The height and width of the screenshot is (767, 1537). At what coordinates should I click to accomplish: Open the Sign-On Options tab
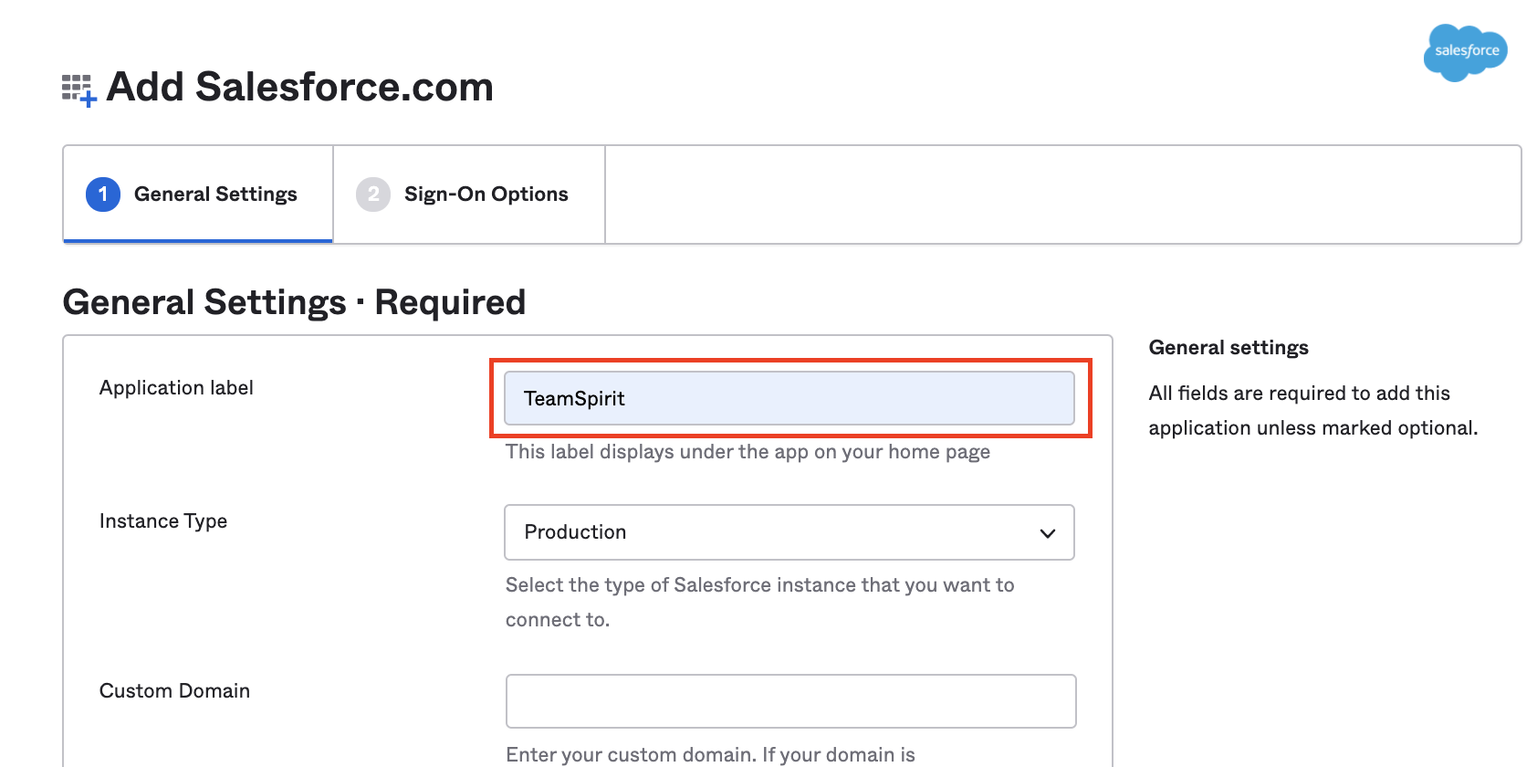pos(486,194)
